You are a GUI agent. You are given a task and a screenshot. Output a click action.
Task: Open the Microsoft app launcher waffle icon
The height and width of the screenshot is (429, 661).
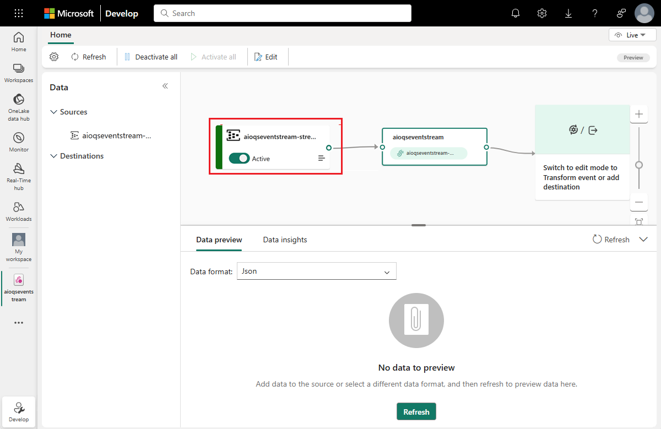click(x=18, y=13)
